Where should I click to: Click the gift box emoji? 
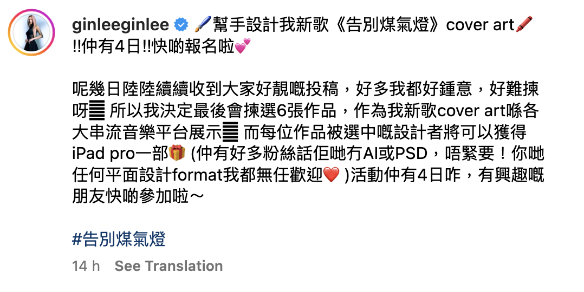[177, 154]
